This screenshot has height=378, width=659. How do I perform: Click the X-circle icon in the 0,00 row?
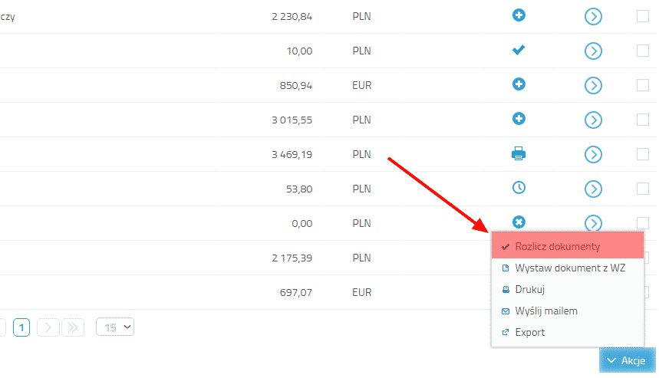pos(519,222)
